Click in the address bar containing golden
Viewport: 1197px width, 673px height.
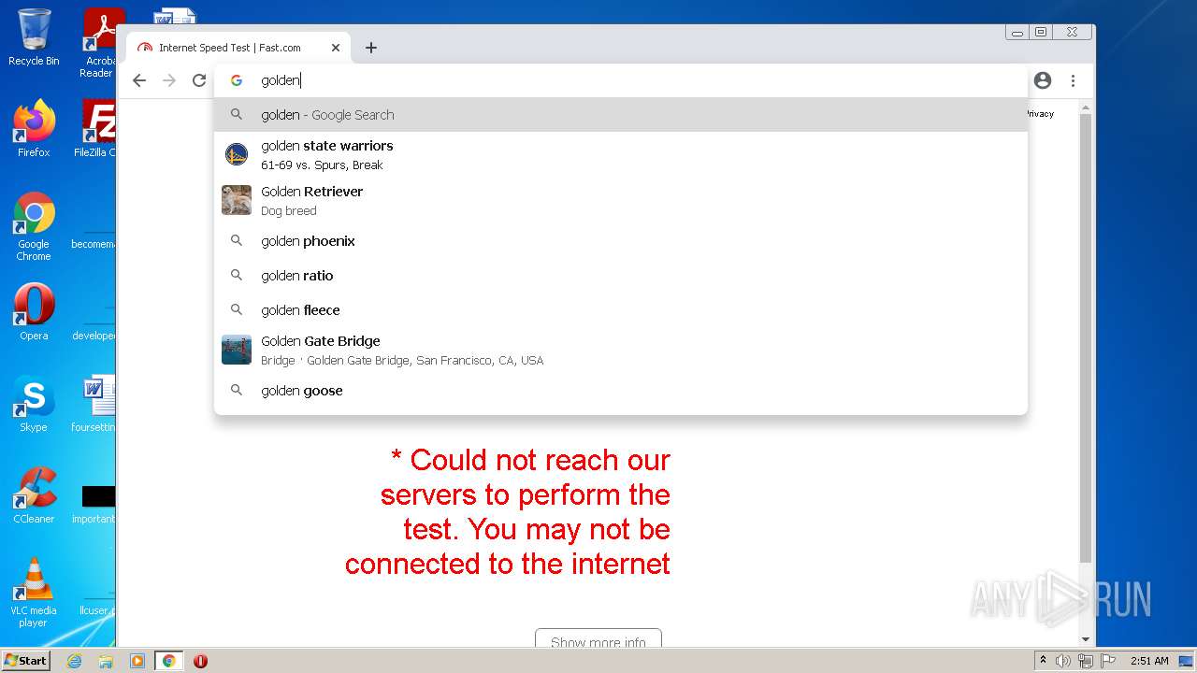point(621,80)
